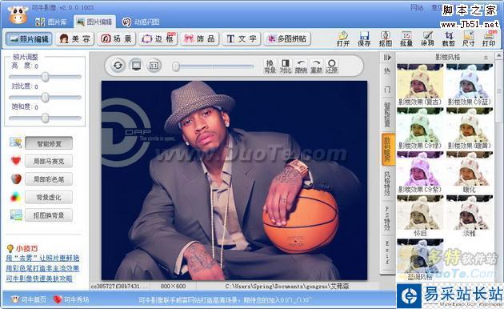Click the 智能修复 smart repair button
The image size is (504, 309).
pos(49,143)
